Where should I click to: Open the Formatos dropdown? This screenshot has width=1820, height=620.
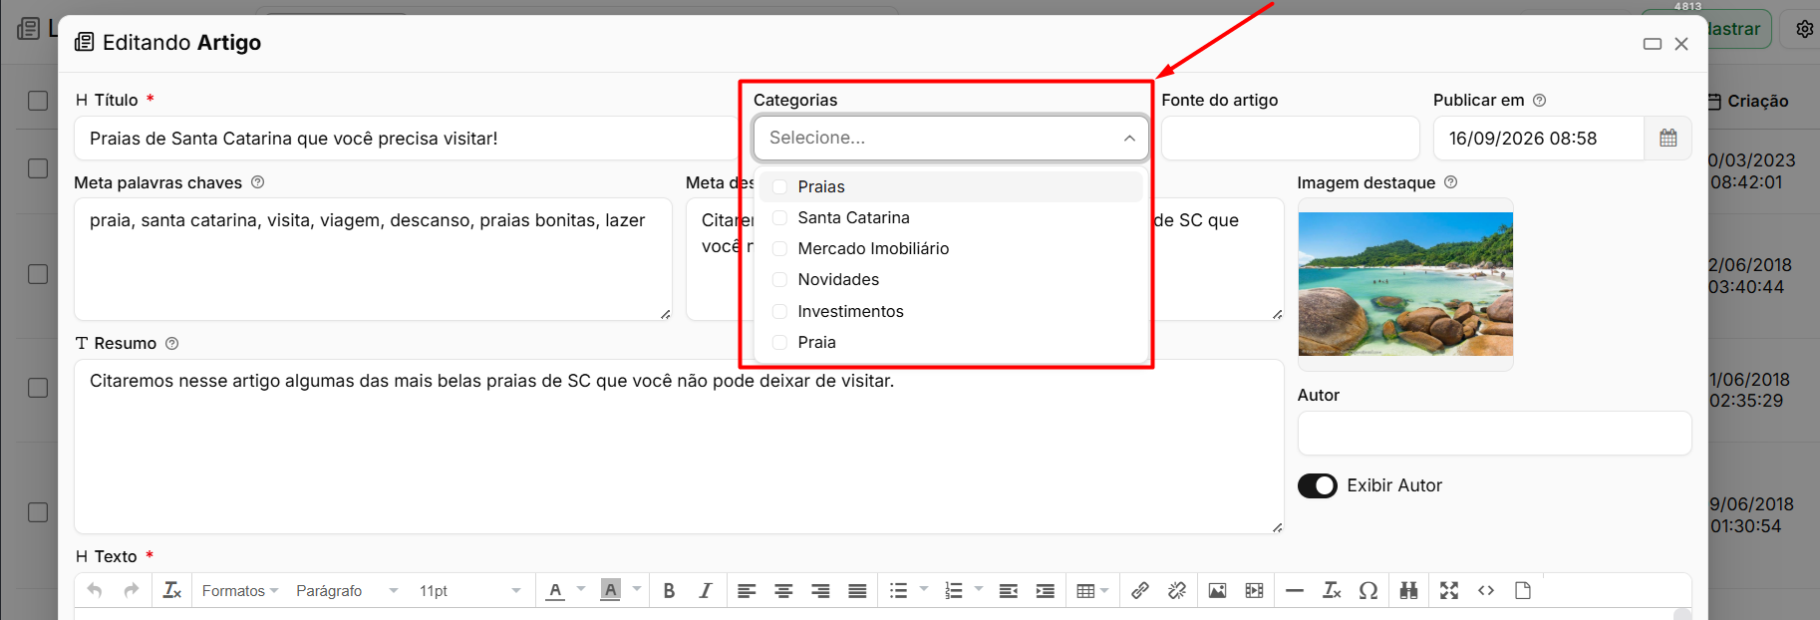point(239,591)
